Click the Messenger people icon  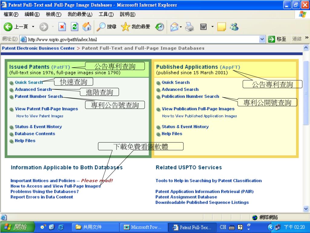click(x=234, y=27)
